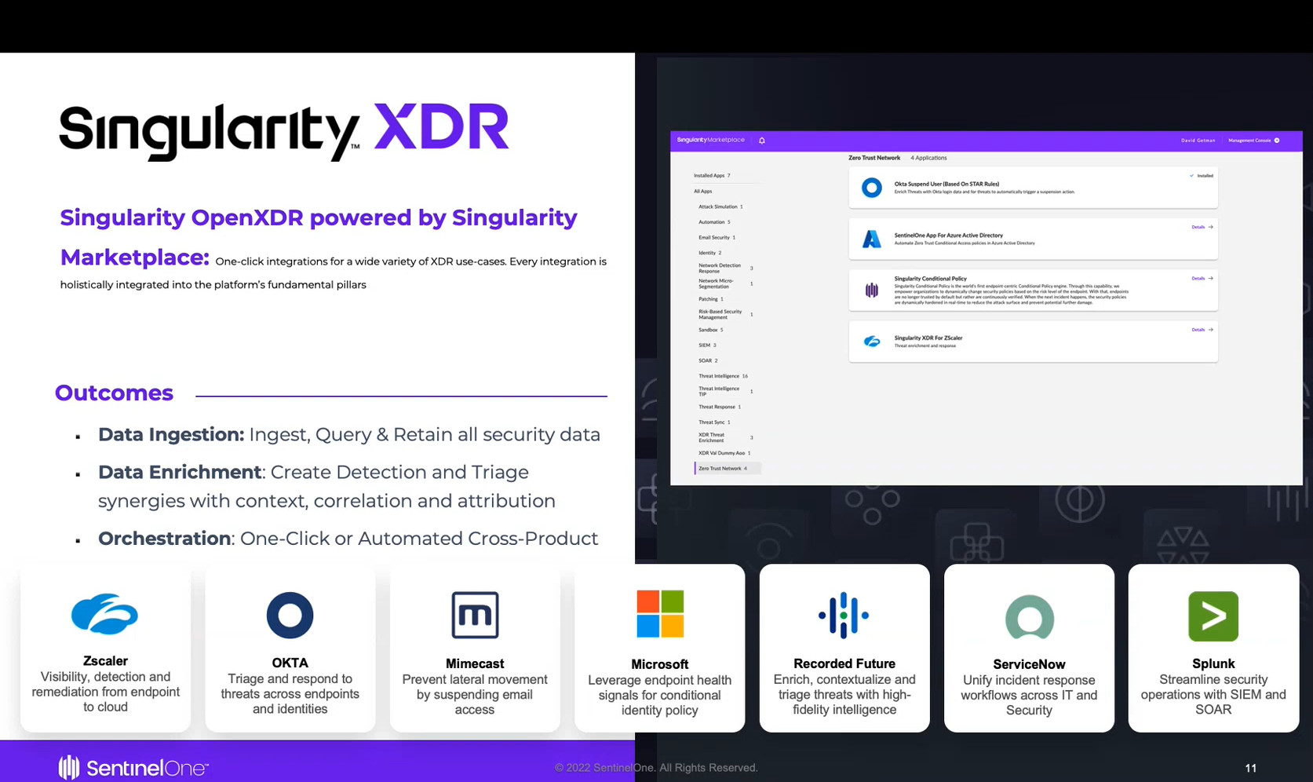Open Network Detection Response category

725,268
